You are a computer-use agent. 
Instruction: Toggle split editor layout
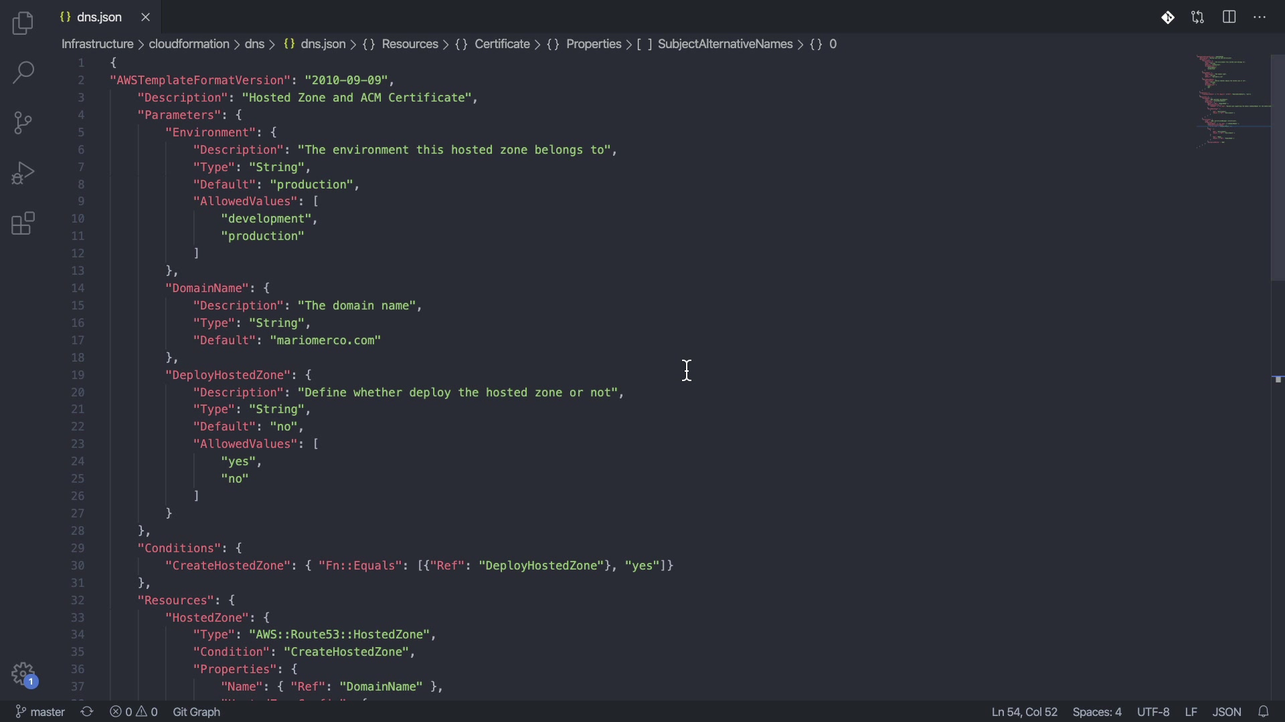click(1229, 17)
